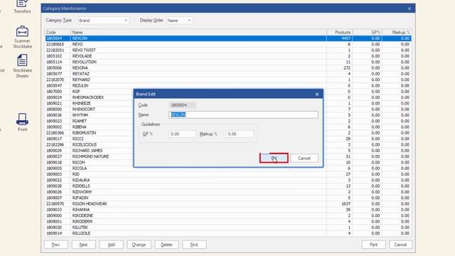The image size is (455, 256).
Task: Select the RICOH row
Action: point(228,162)
